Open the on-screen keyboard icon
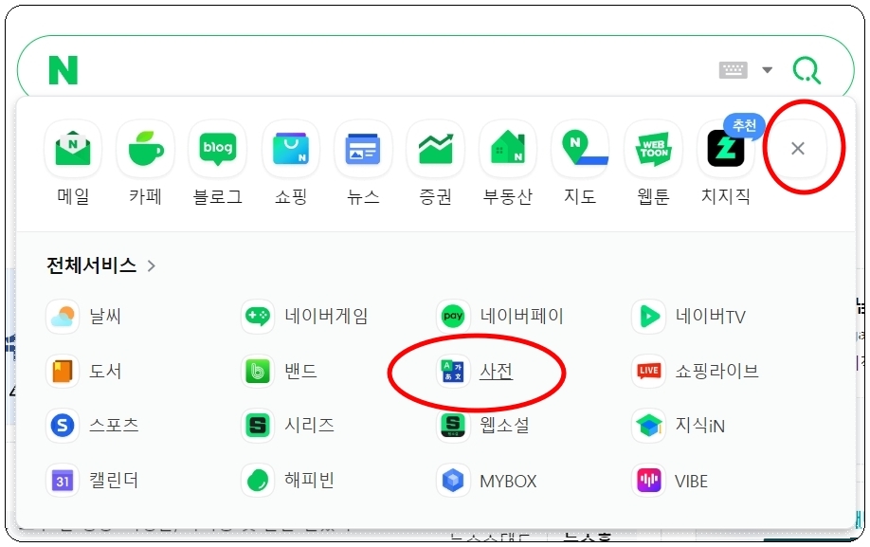The image size is (870, 547). 733,70
